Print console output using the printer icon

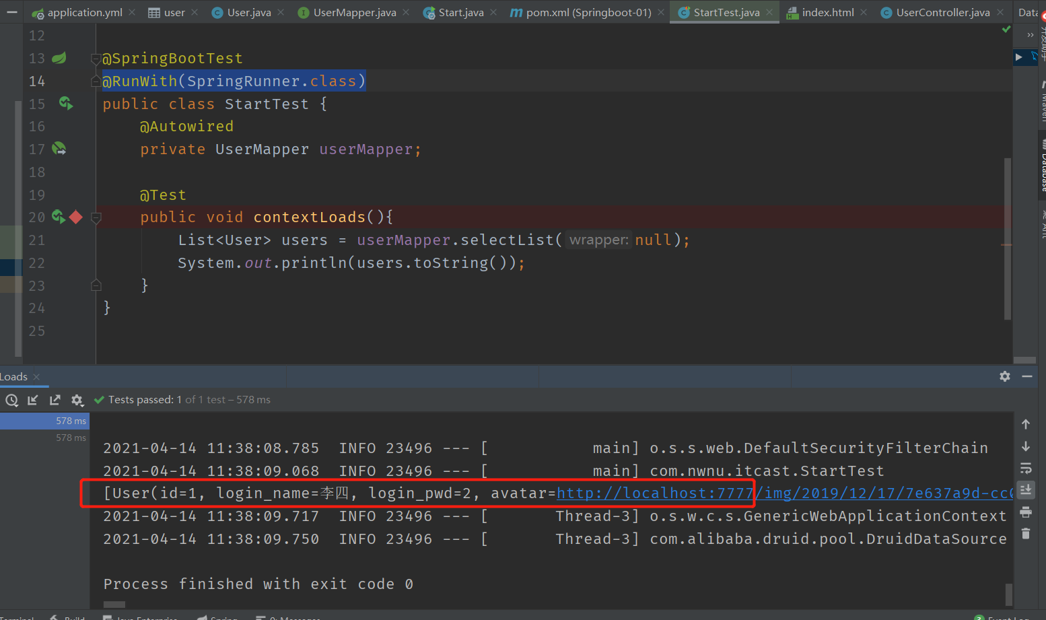[1026, 512]
